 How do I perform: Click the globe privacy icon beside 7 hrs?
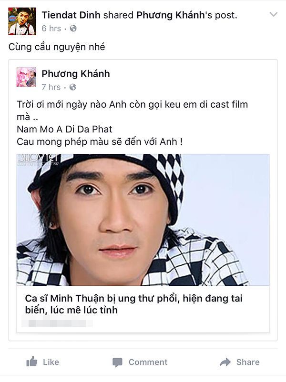click(x=72, y=87)
